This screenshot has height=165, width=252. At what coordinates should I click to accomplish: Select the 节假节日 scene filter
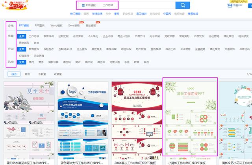click(x=140, y=36)
